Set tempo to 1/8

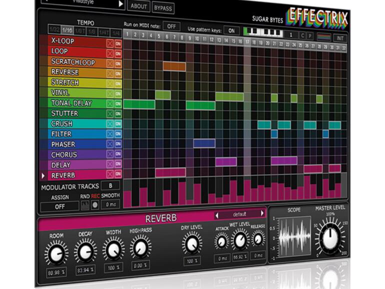[92, 31]
